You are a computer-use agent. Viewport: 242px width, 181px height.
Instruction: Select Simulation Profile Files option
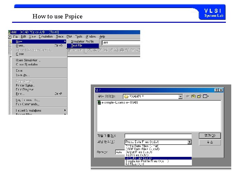(x=158, y=161)
